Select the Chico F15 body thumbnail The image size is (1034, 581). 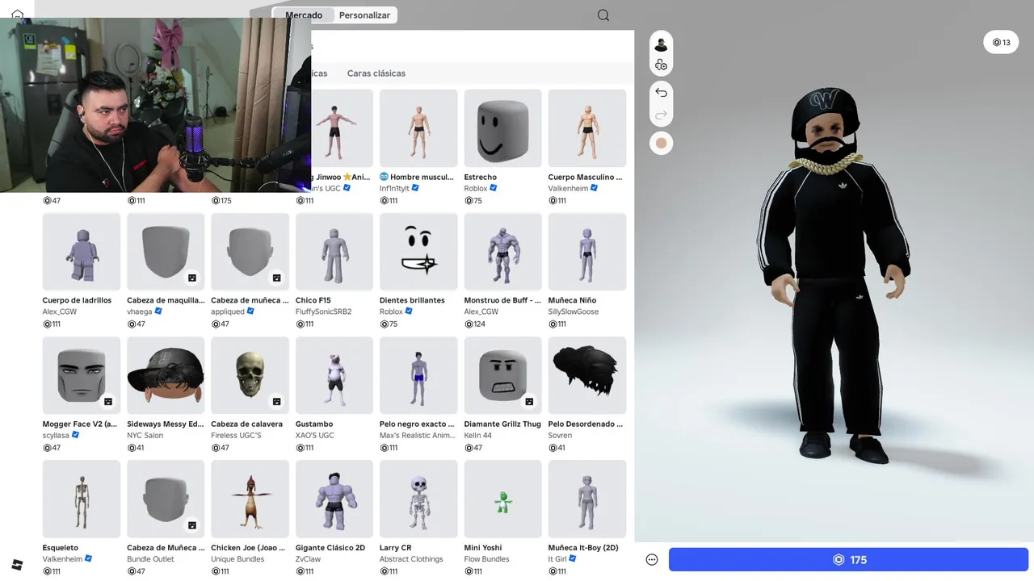point(334,252)
